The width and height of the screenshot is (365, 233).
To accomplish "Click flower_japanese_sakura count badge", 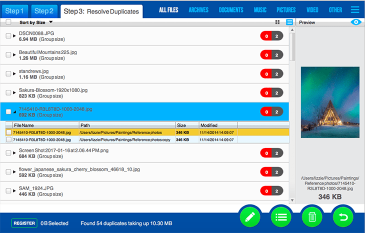I will coord(271,172).
